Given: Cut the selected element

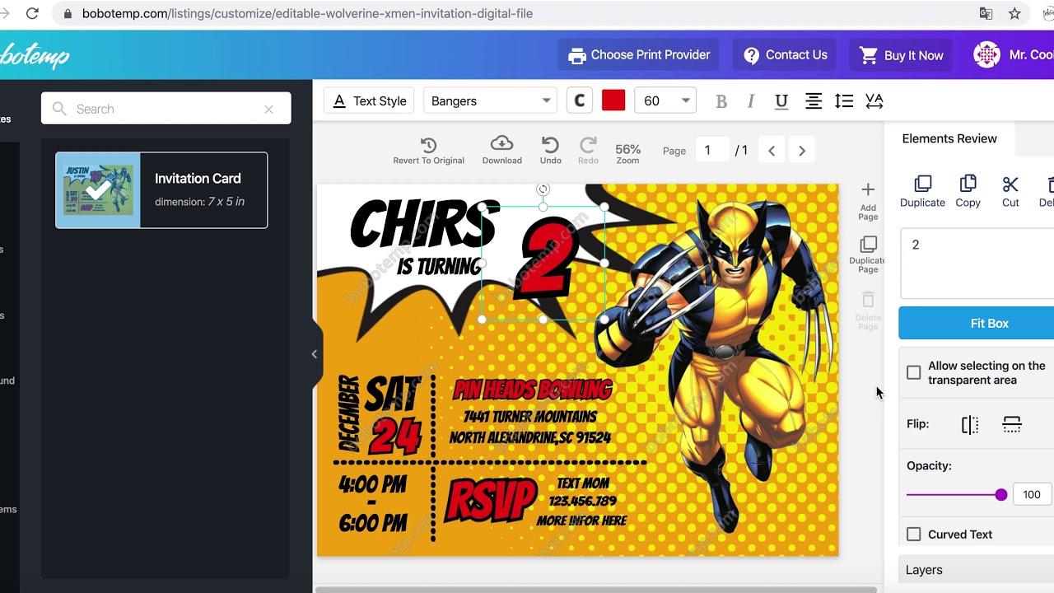Looking at the screenshot, I should (1010, 191).
